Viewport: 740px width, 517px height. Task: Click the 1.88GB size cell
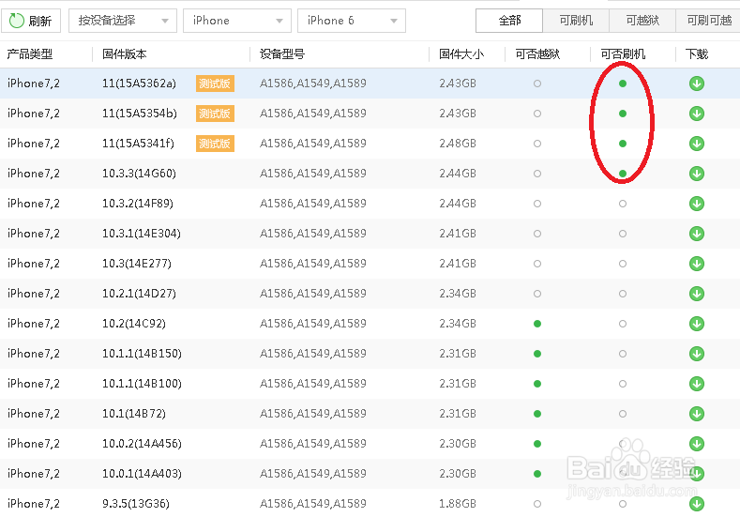[458, 504]
